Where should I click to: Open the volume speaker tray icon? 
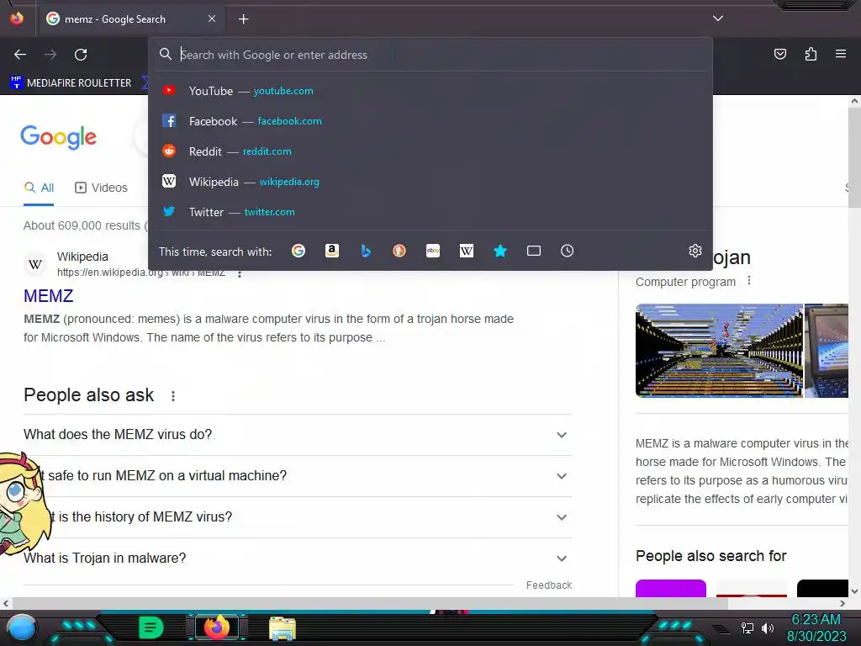pos(768,627)
